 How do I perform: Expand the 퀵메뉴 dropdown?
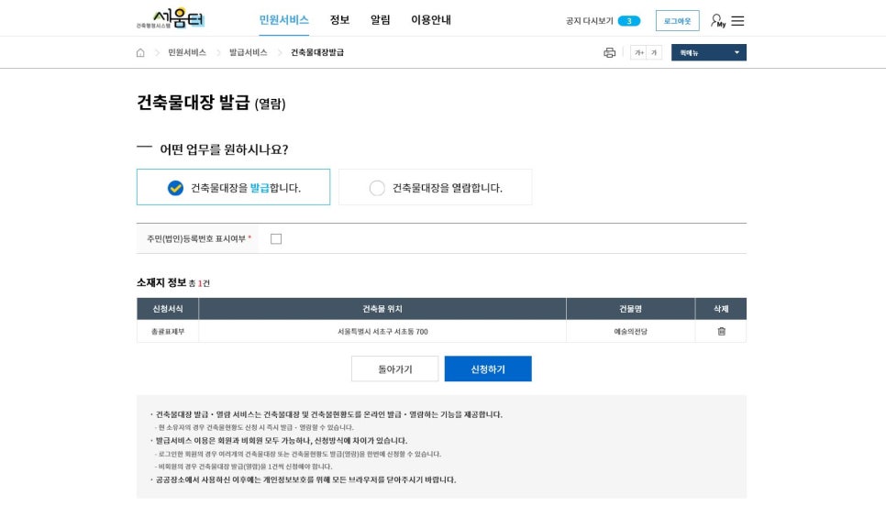[708, 53]
